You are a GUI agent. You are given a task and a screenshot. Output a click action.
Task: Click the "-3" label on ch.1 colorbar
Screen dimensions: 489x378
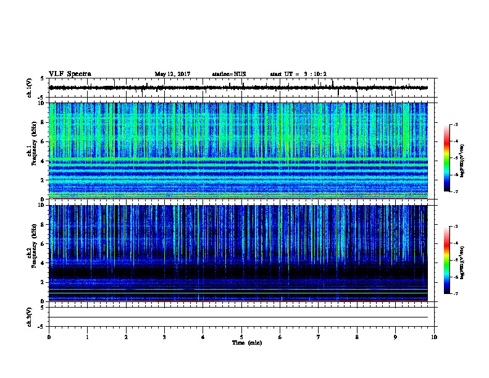[455, 125]
